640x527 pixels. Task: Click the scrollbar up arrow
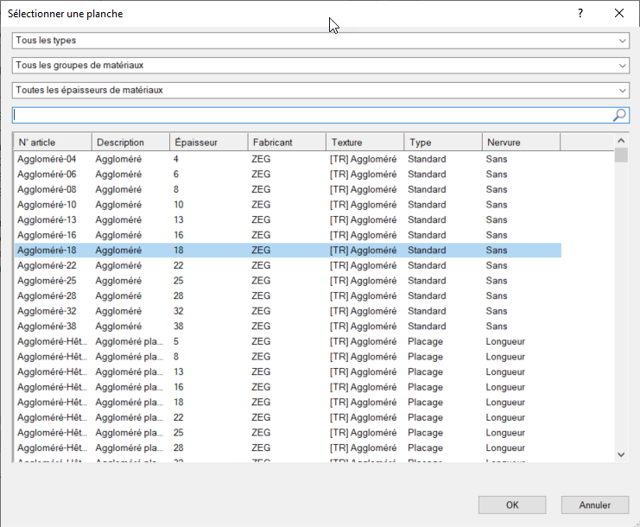point(621,141)
